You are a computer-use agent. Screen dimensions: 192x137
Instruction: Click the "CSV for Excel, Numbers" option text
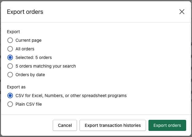click(x=71, y=96)
